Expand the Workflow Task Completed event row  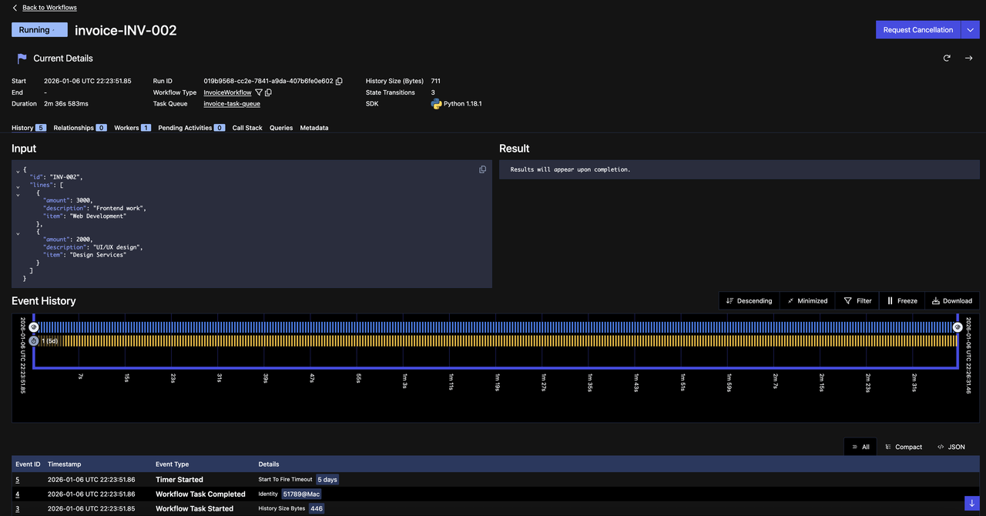tap(495, 494)
